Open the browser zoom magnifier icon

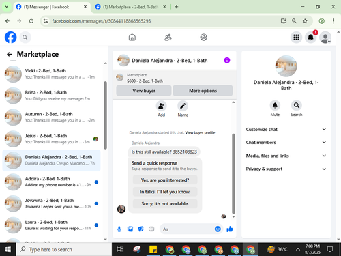point(294,21)
